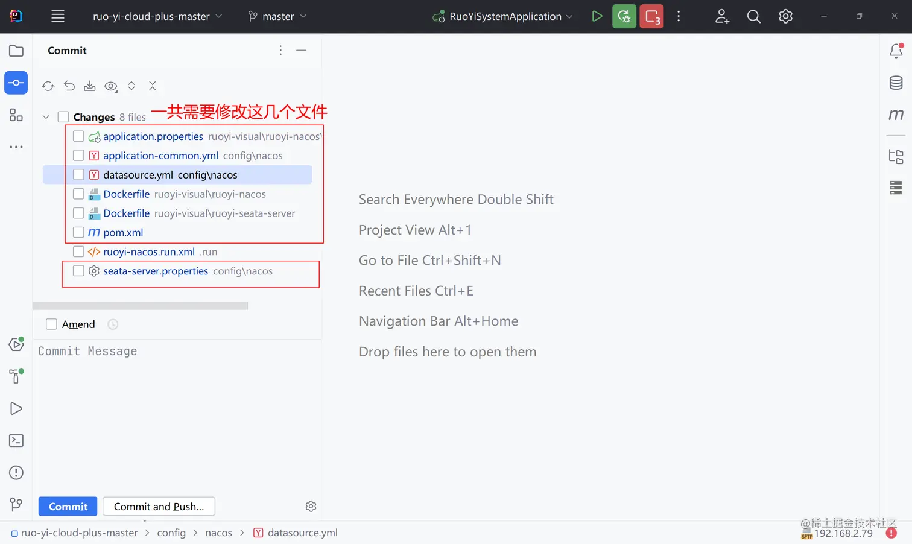Image resolution: width=912 pixels, height=544 pixels.
Task: Click the config breadcrumb in the navigation bar
Action: point(171,533)
